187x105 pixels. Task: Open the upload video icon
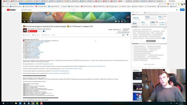pos(177,10)
